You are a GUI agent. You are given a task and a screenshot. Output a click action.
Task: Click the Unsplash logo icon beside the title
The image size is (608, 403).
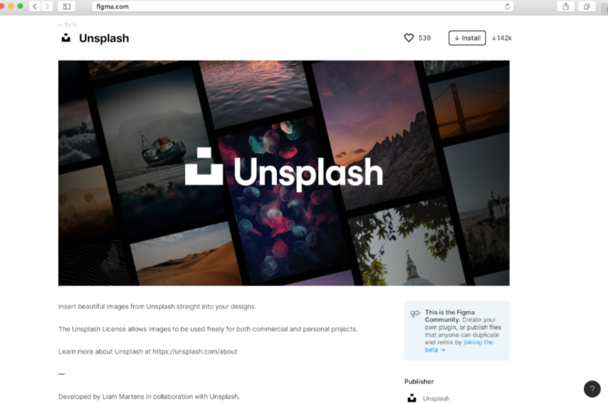pos(66,38)
